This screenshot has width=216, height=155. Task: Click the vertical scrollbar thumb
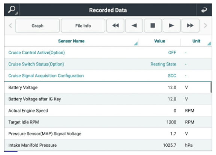[x=211, y=87]
